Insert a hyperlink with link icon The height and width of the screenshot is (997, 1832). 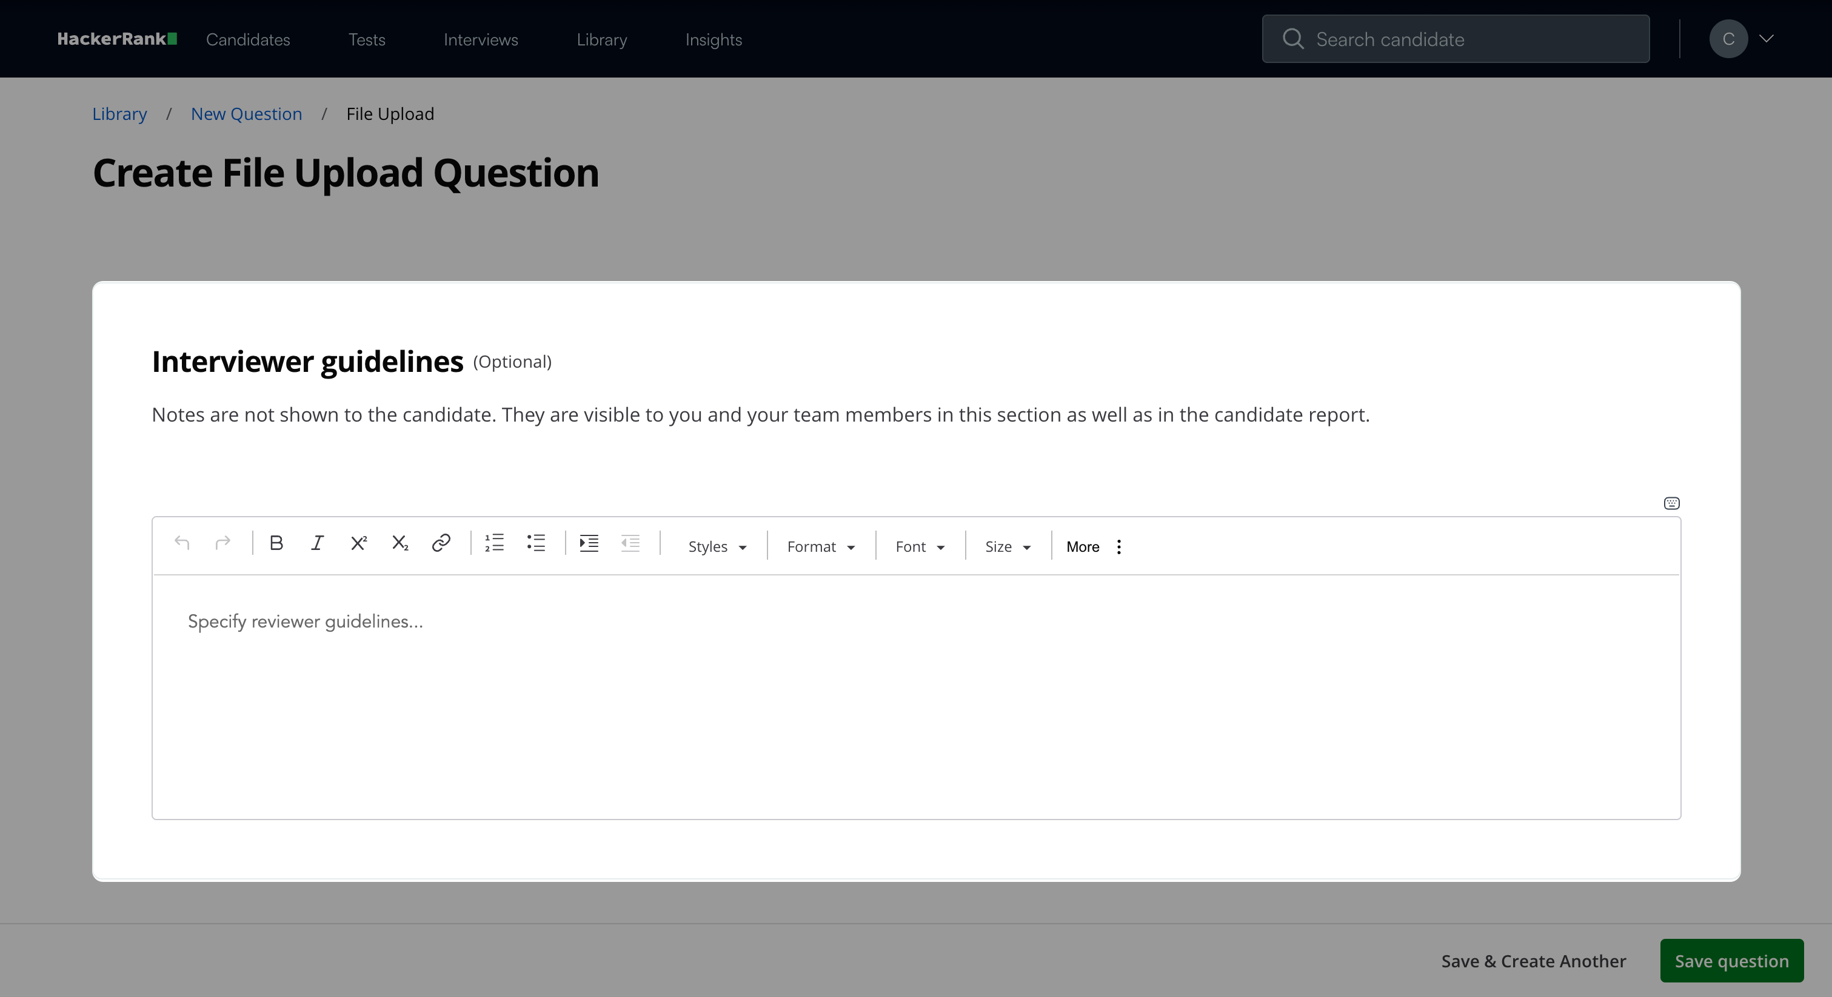click(x=441, y=543)
